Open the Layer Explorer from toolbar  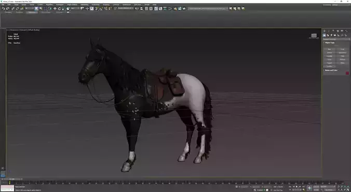(x=151, y=8)
